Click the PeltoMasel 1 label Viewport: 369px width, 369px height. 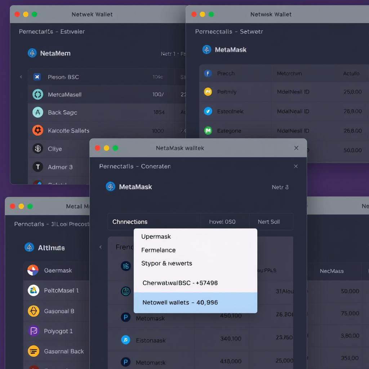click(61, 290)
